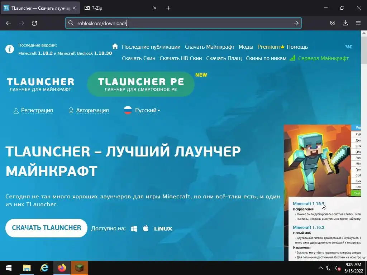Click the go arrow in address bar
The image size is (367, 275).
(296, 23)
